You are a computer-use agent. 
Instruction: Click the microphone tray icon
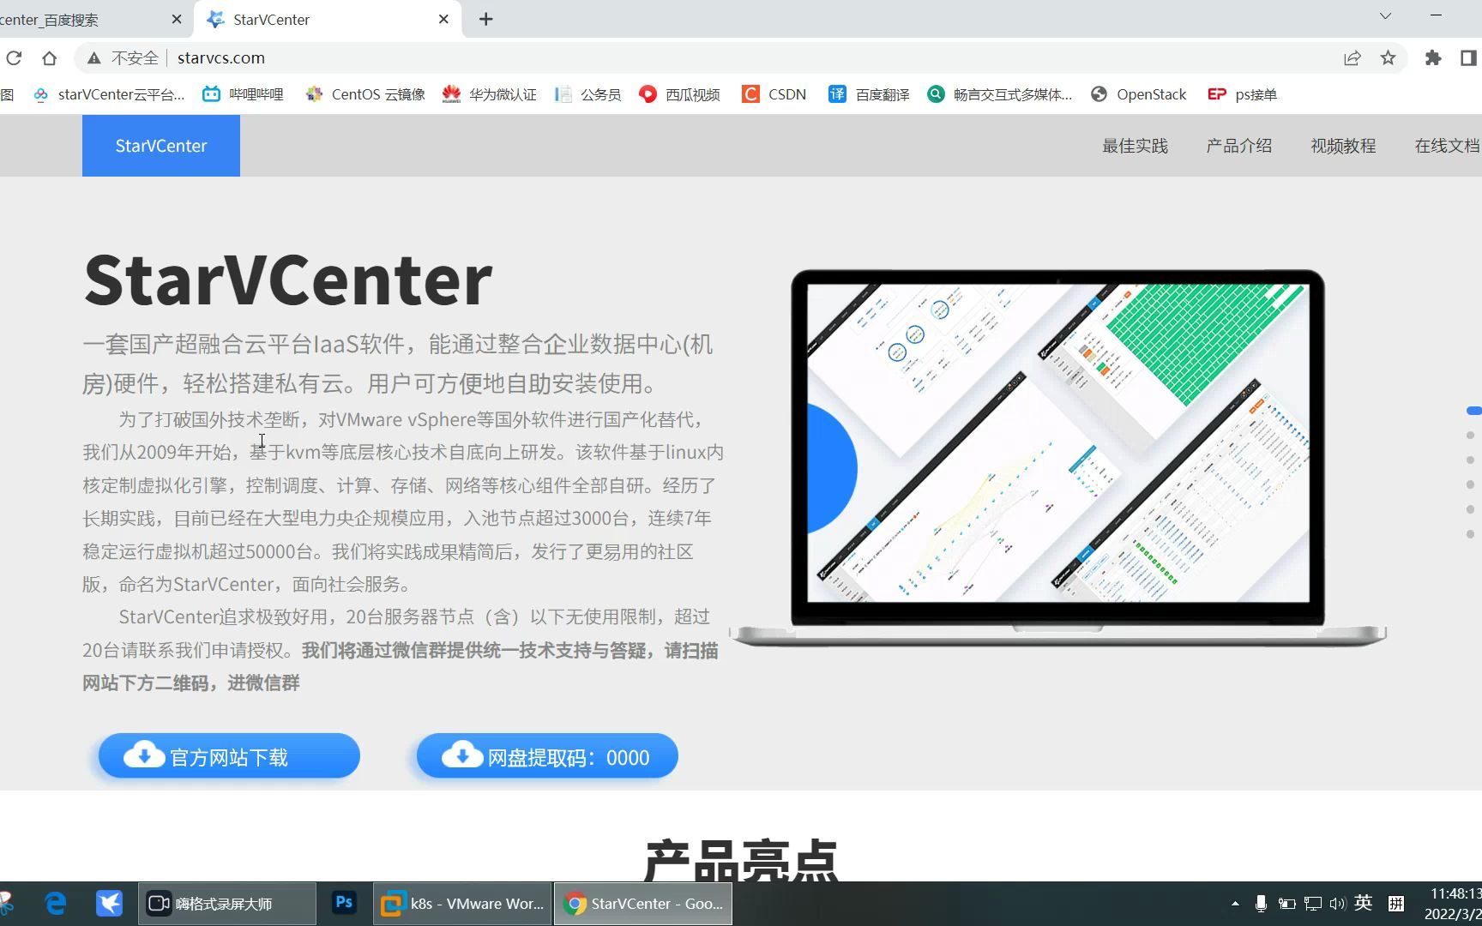pyautogui.click(x=1261, y=904)
